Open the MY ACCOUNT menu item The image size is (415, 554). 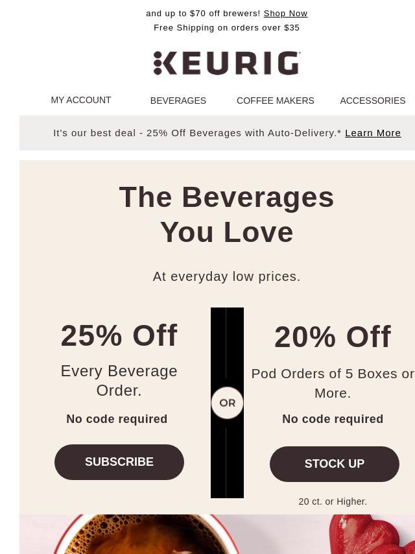81,100
